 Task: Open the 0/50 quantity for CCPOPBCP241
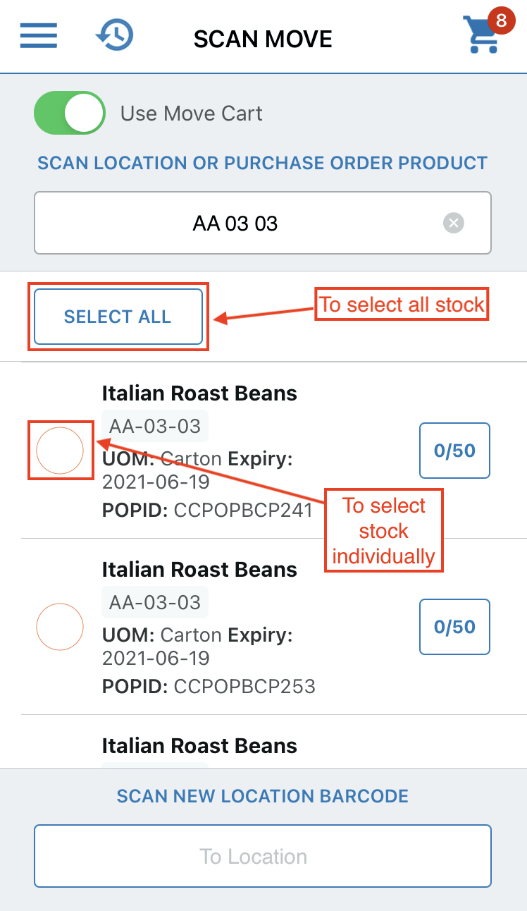point(454,451)
